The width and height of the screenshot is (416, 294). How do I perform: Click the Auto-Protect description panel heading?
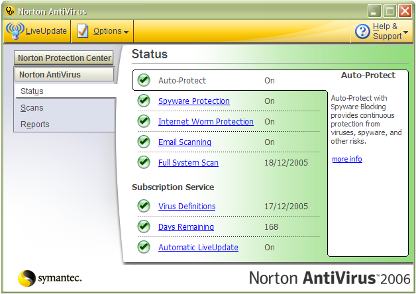tap(368, 75)
